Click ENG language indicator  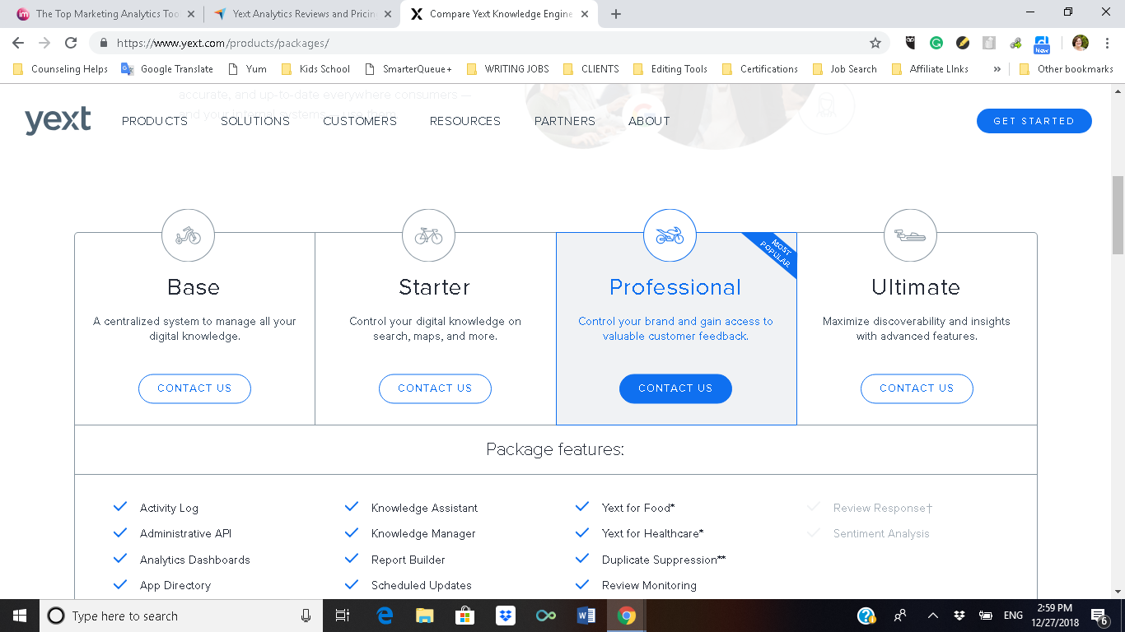[x=1013, y=616]
